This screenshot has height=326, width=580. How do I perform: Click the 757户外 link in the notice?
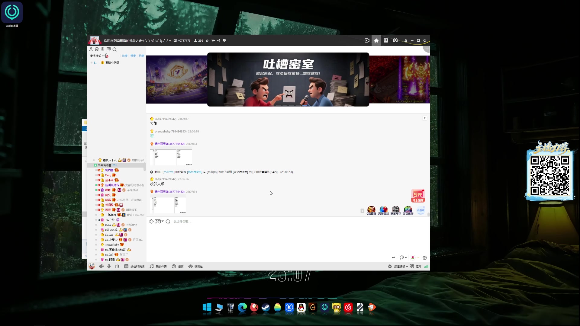pyautogui.click(x=168, y=172)
